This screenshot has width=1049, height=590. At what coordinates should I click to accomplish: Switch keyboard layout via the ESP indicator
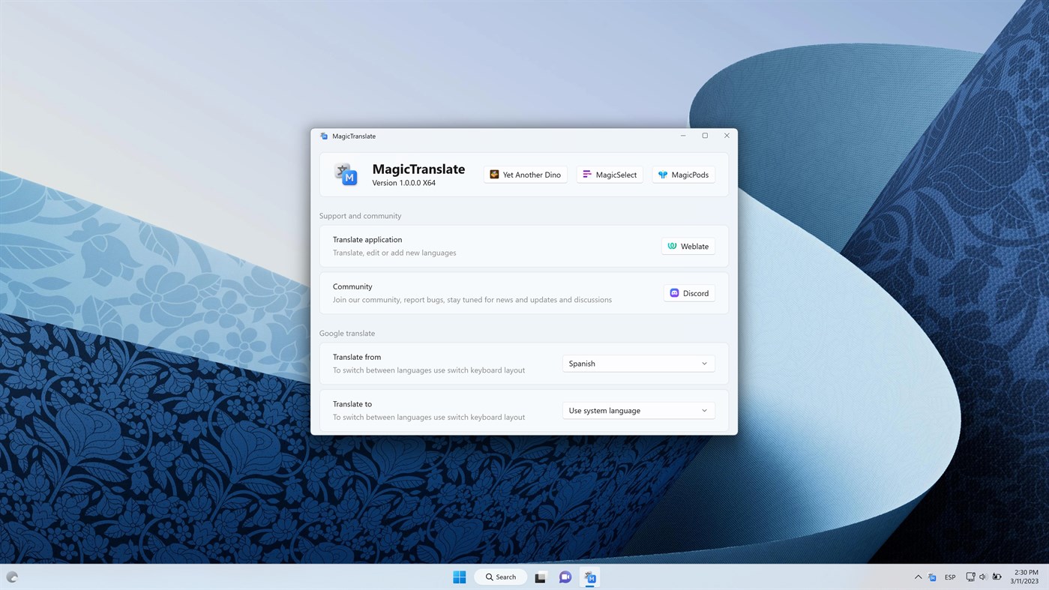point(949,577)
